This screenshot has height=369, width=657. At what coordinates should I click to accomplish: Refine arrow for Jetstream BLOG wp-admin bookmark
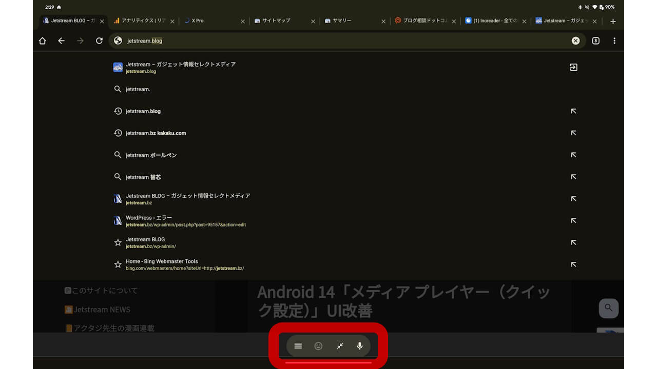[x=573, y=242]
